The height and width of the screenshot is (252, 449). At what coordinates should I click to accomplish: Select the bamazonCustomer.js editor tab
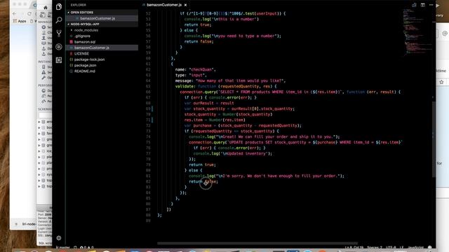[x=163, y=5]
